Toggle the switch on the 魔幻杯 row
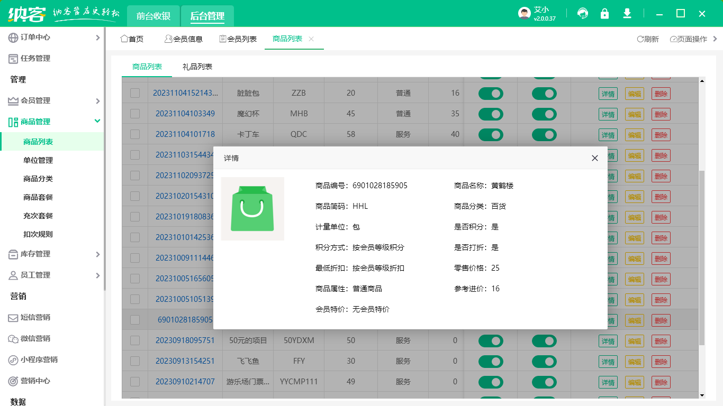This screenshot has width=723, height=406. [491, 114]
